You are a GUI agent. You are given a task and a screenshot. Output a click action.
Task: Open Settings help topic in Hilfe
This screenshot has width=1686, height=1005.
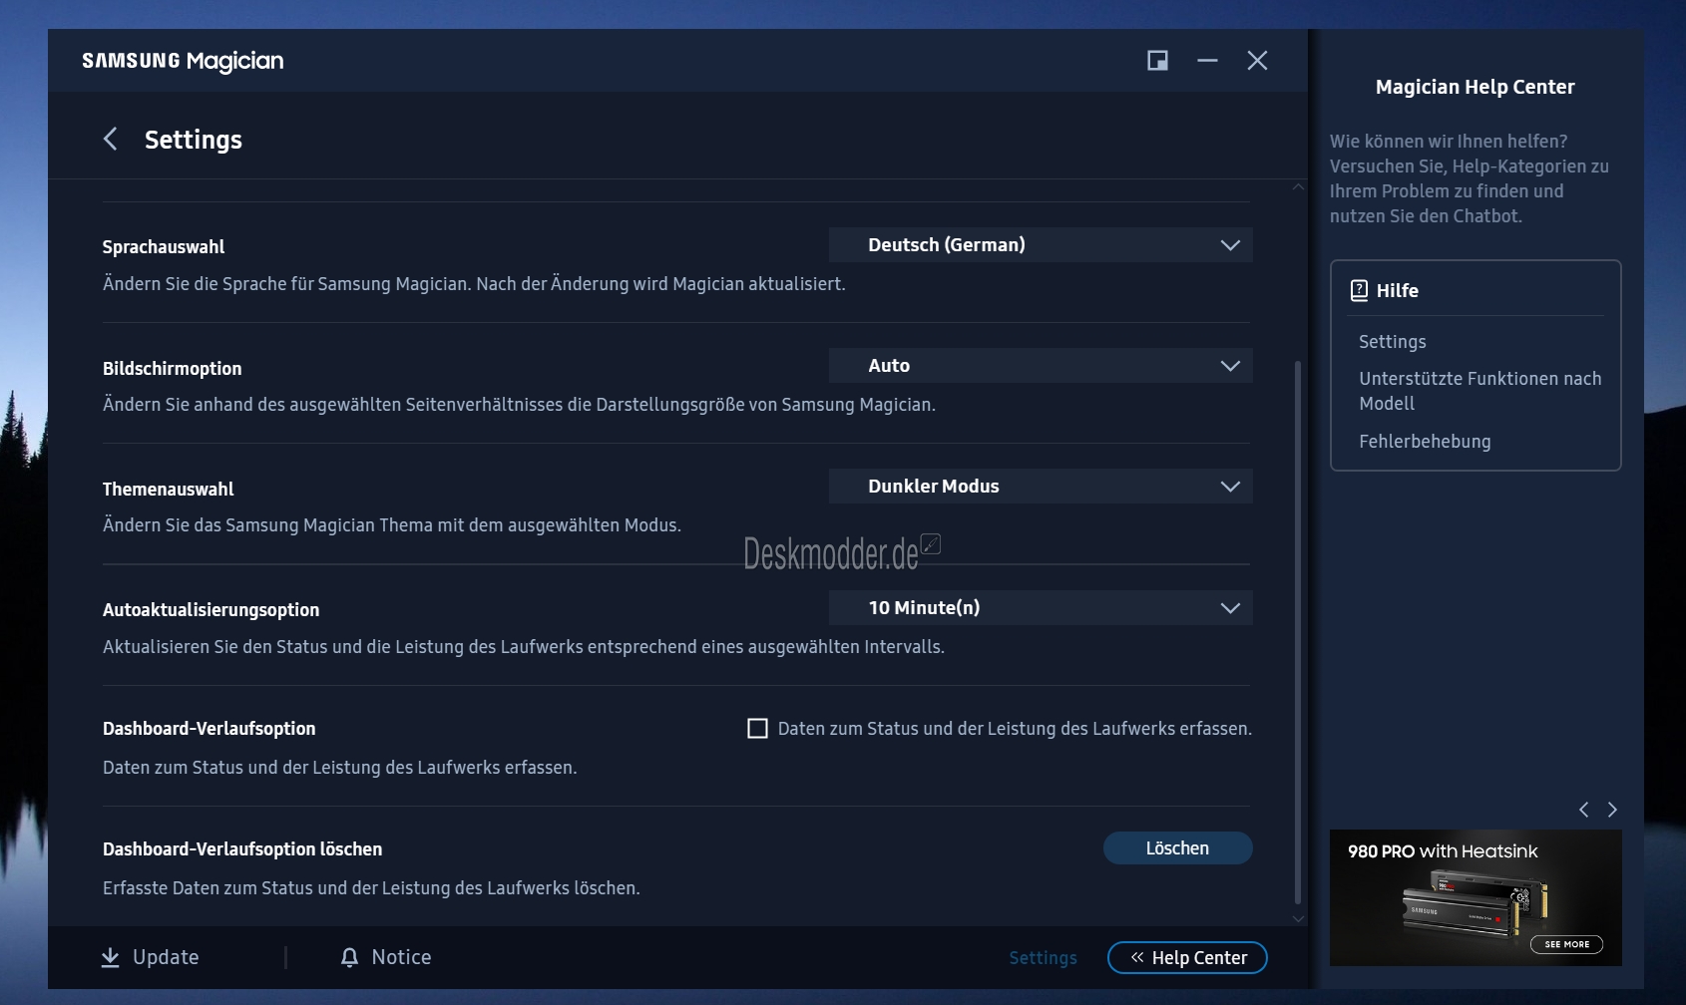(x=1392, y=342)
